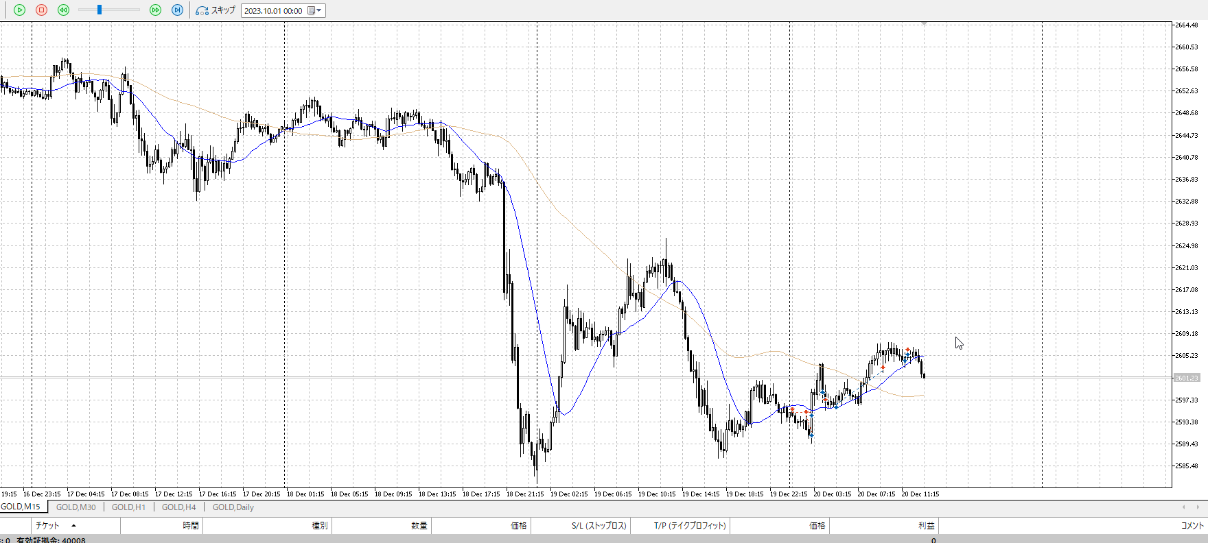The image size is (1208, 543).
Task: Click the green rewind speed button
Action: (x=63, y=10)
